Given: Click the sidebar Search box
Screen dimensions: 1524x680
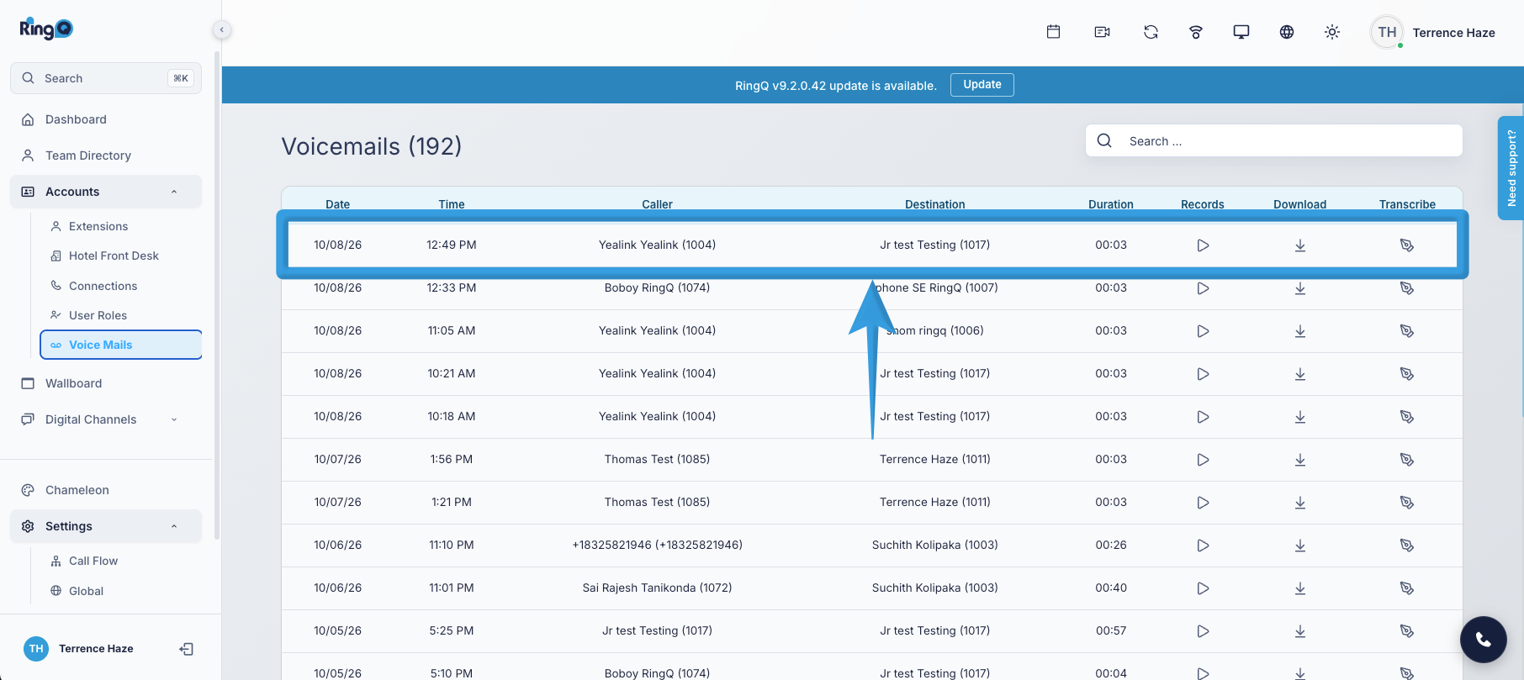Looking at the screenshot, I should [x=106, y=78].
